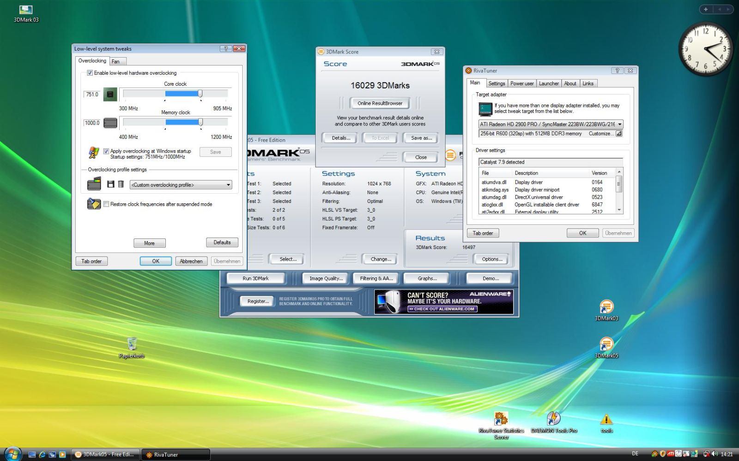
Task: Click the More button in tweaks dialog
Action: coord(149,243)
